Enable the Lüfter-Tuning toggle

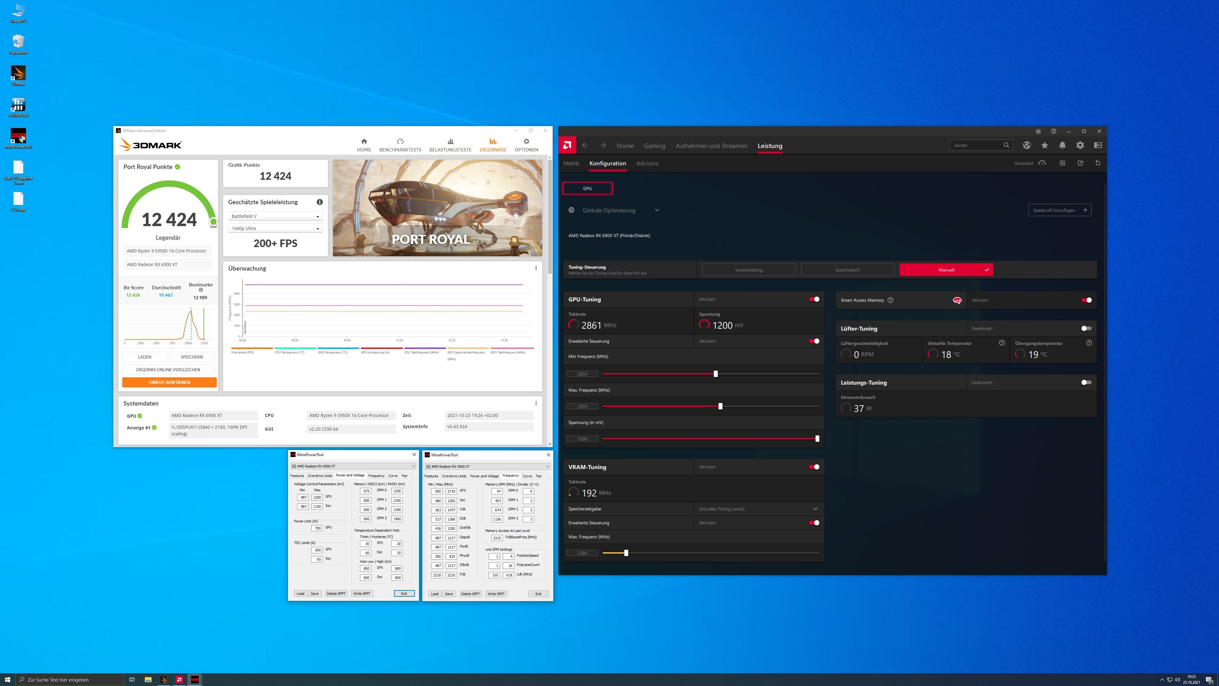click(1087, 329)
